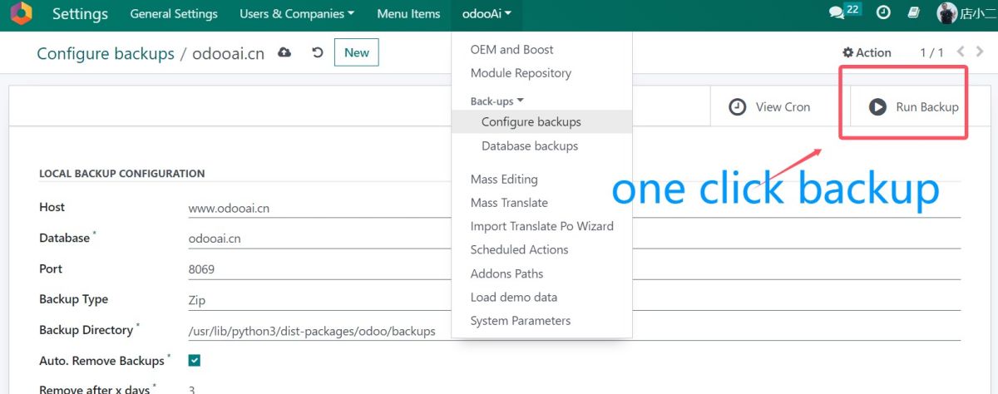Toggle the Auto. Remove Backups checkbox
998x394 pixels.
point(195,361)
